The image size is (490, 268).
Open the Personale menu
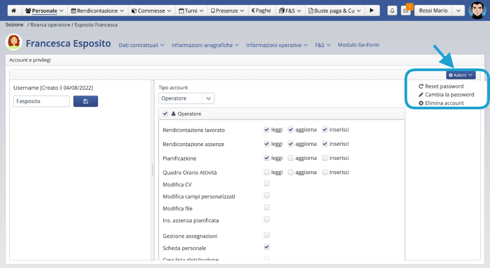coord(44,11)
